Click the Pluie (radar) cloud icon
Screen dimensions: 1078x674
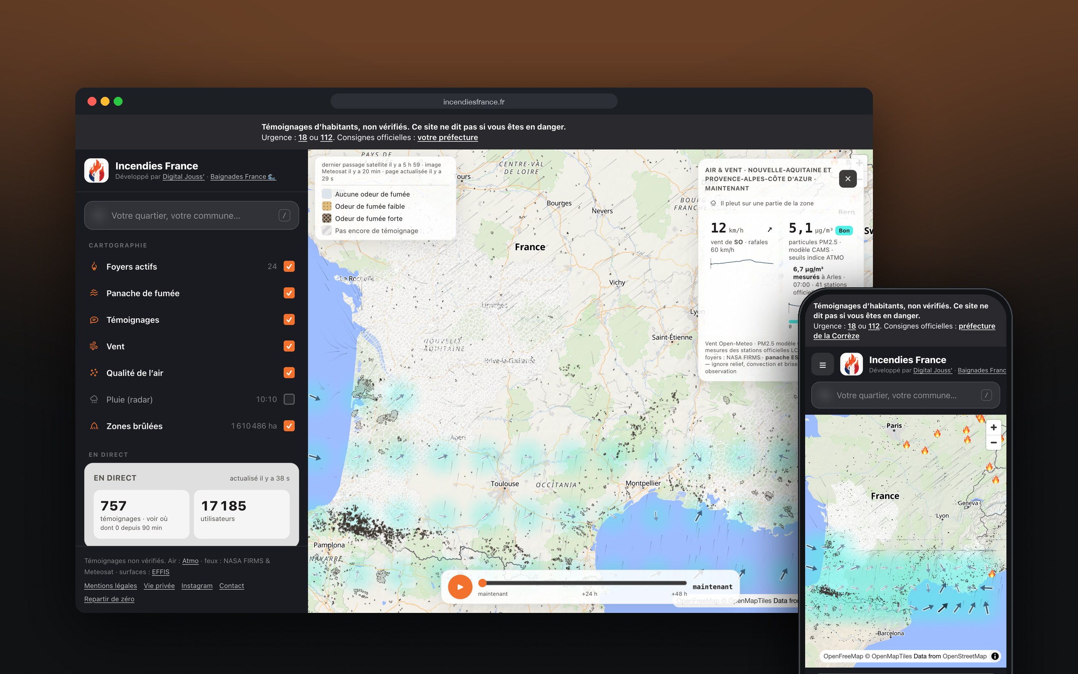click(x=94, y=399)
